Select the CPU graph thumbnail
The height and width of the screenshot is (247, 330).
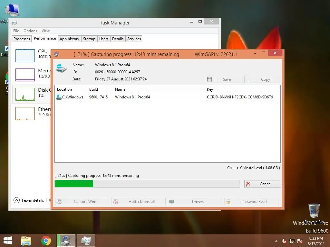click(x=25, y=55)
